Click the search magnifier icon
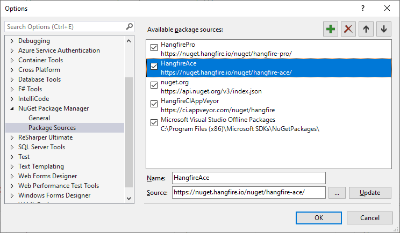 (x=130, y=26)
